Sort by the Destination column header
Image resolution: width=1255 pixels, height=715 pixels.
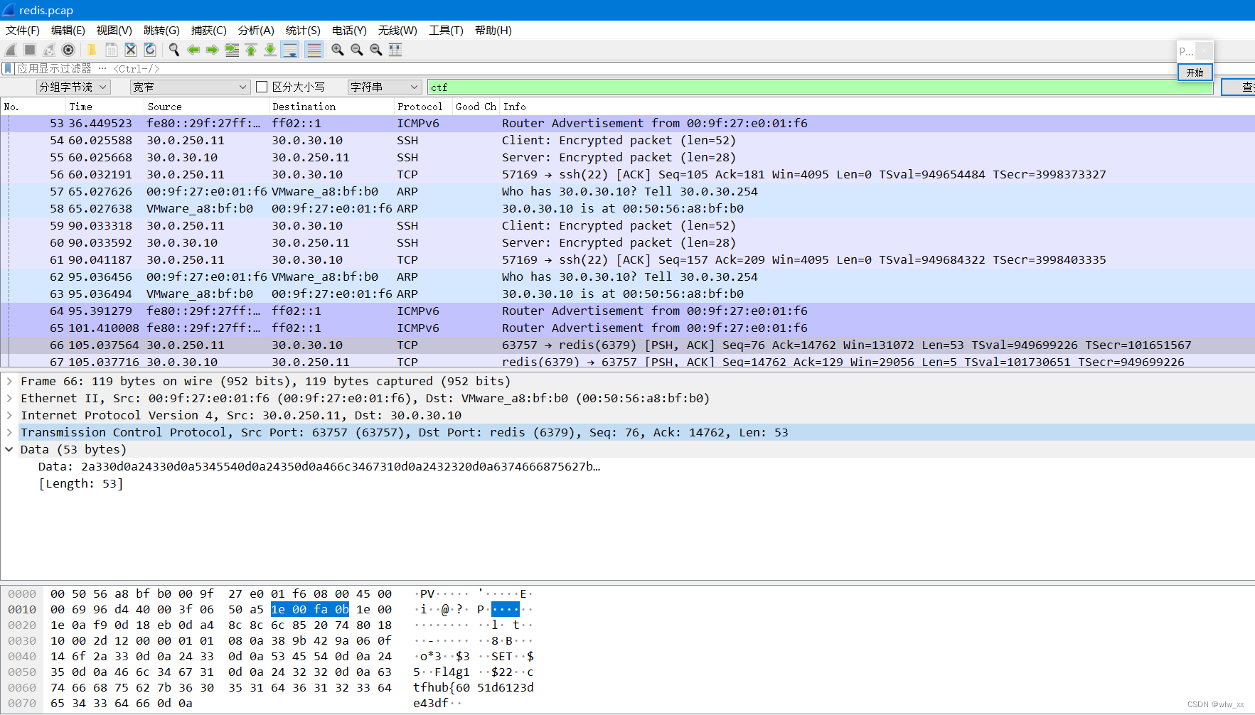pos(331,107)
